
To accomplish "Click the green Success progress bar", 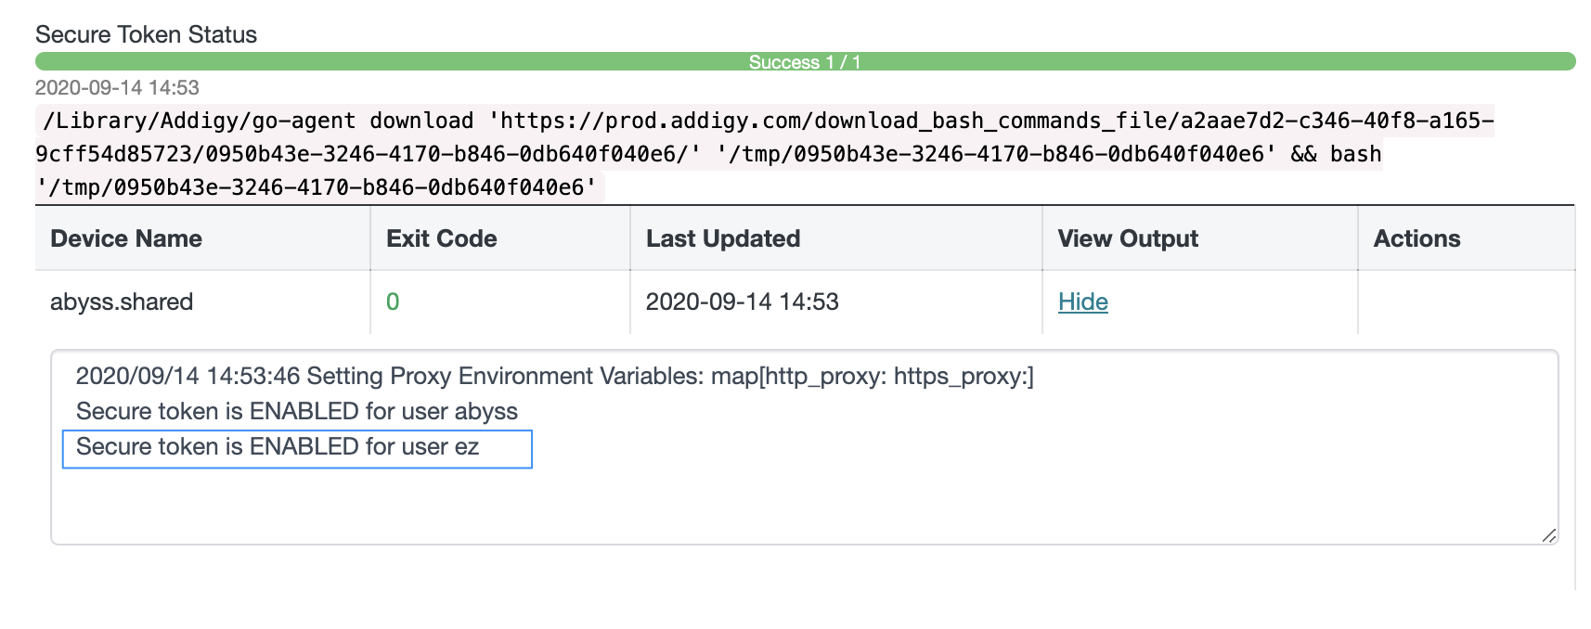I will pyautogui.click(x=805, y=61).
